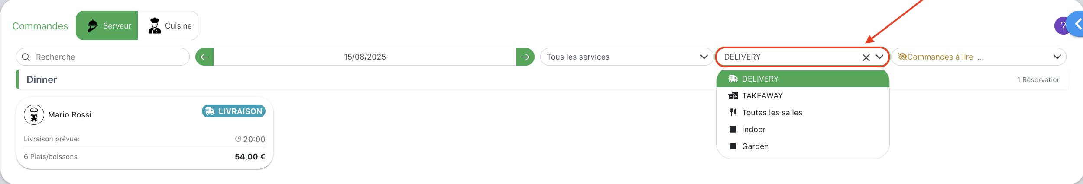Clear the DELIVERY filter with X icon
1083x184 pixels.
tap(866, 57)
